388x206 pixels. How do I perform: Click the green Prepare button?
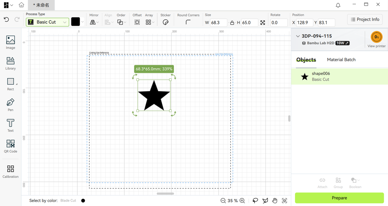point(339,198)
